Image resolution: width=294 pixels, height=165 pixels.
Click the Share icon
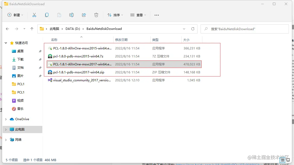click(x=84, y=15)
